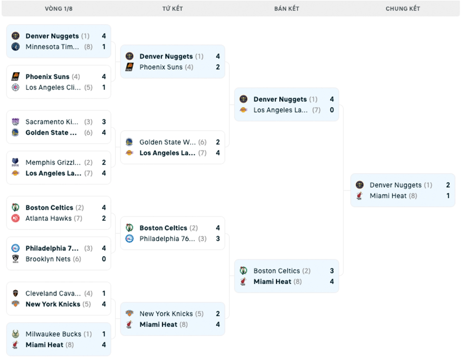Open Minnesota Tim... team name

(x=52, y=47)
